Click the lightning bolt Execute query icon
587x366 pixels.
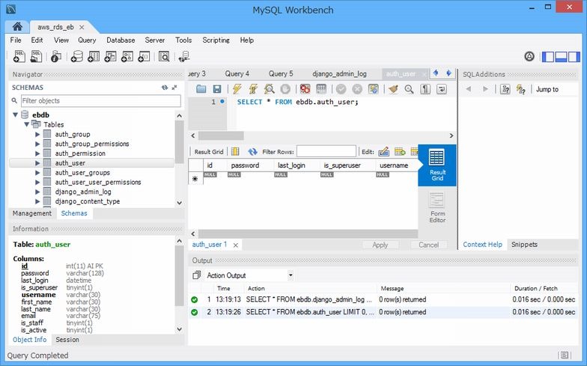[x=237, y=89]
